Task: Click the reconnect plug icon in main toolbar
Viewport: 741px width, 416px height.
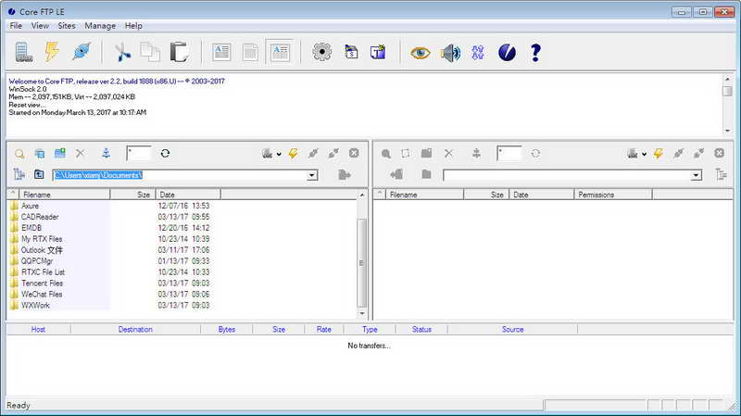Action: pyautogui.click(x=82, y=52)
